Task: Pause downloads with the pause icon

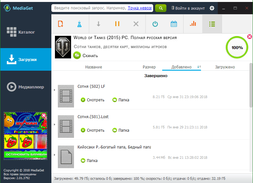Action: click(x=117, y=24)
